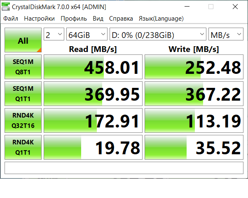Open the Справка menu
The width and height of the screenshot is (248, 198).
pyautogui.click(x=121, y=19)
